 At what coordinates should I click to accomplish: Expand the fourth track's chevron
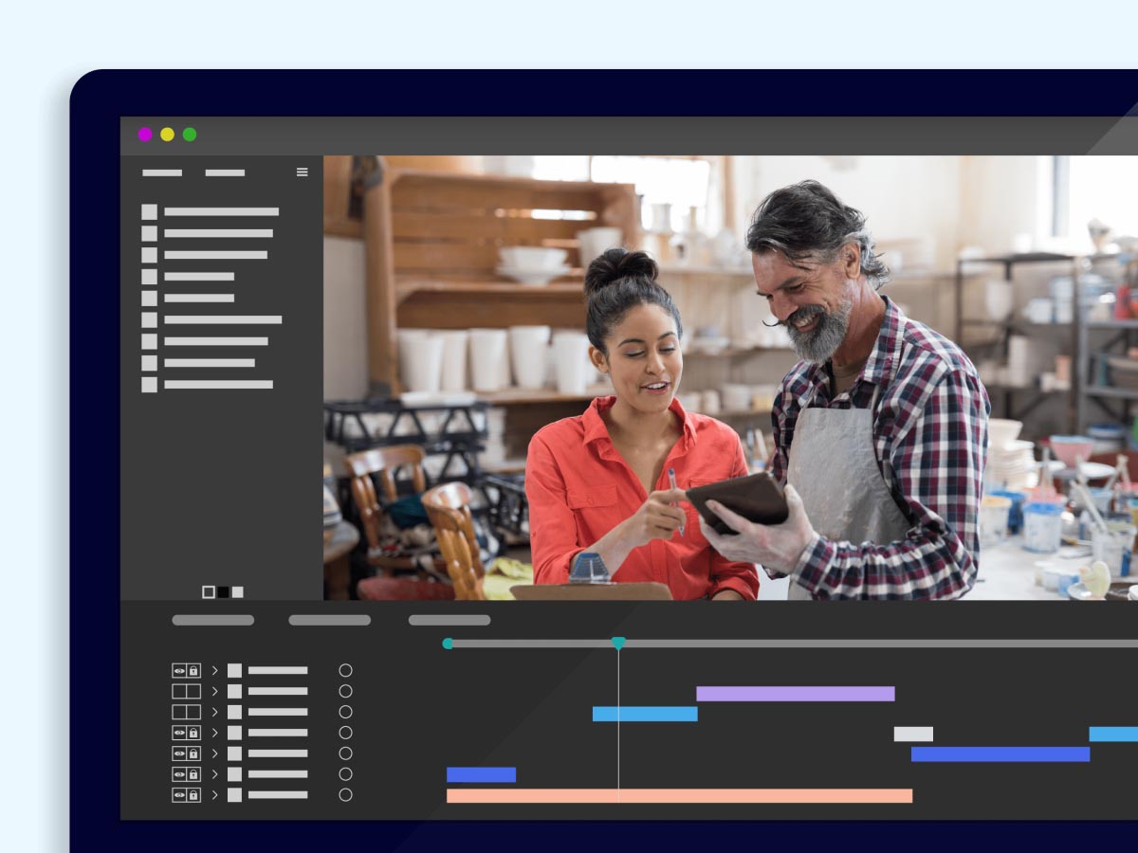coord(214,732)
